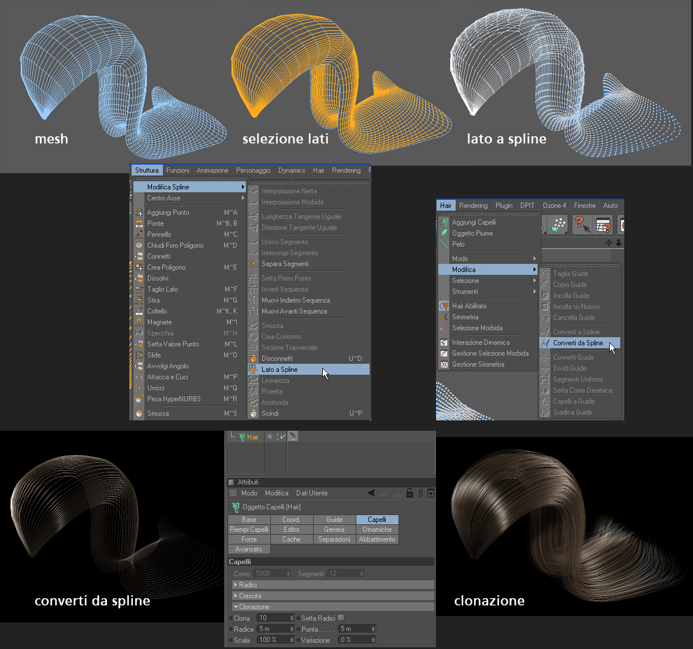Image resolution: width=693 pixels, height=649 pixels.
Task: Click the Coltello knife tool icon
Action: (139, 311)
